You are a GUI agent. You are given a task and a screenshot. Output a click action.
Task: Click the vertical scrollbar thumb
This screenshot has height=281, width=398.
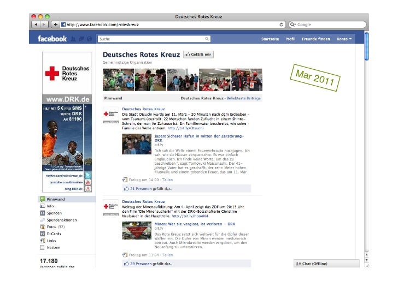pos(366,46)
